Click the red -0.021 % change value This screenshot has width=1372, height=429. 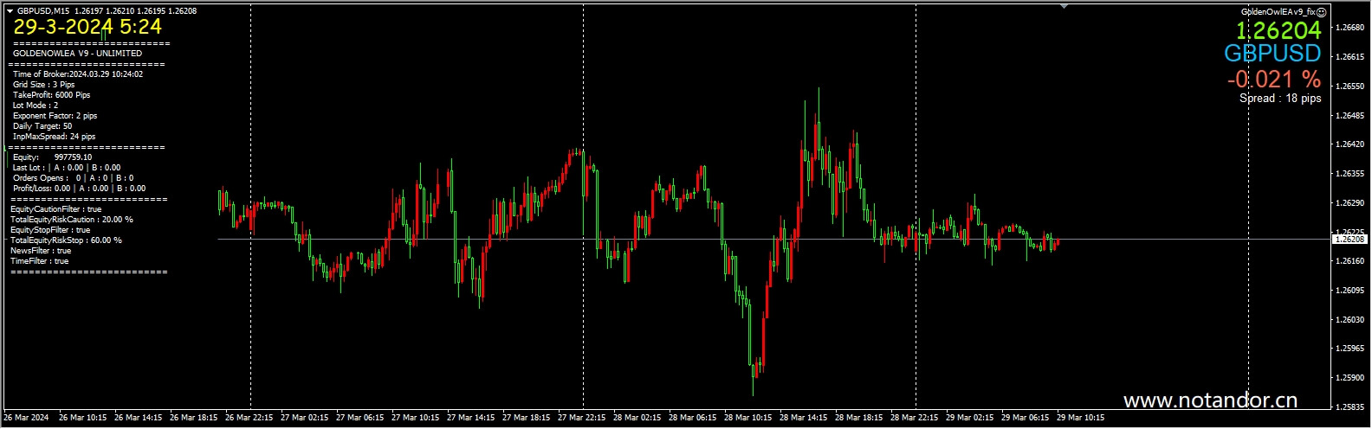point(1274,80)
